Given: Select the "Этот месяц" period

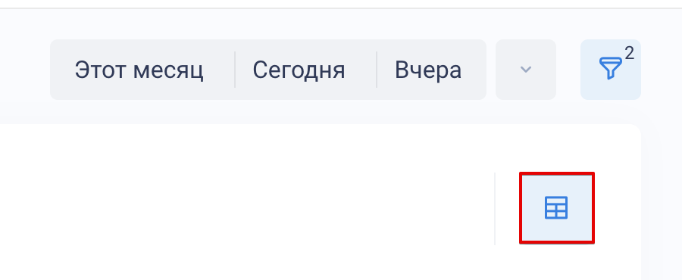Looking at the screenshot, I should [139, 70].
